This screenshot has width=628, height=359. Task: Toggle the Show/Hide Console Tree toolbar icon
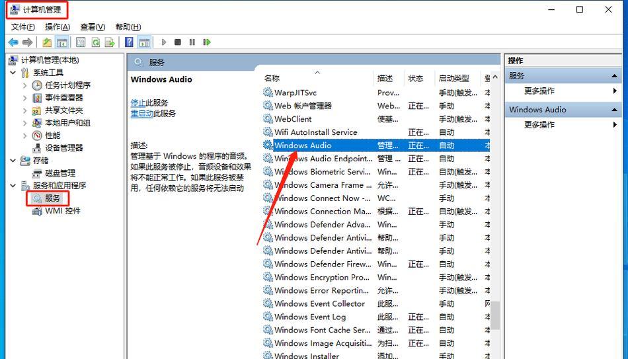click(x=61, y=42)
